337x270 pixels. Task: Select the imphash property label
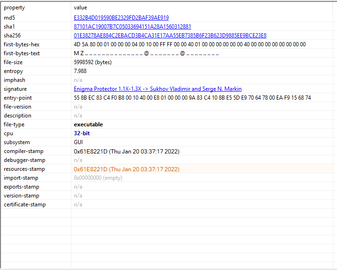click(x=14, y=80)
